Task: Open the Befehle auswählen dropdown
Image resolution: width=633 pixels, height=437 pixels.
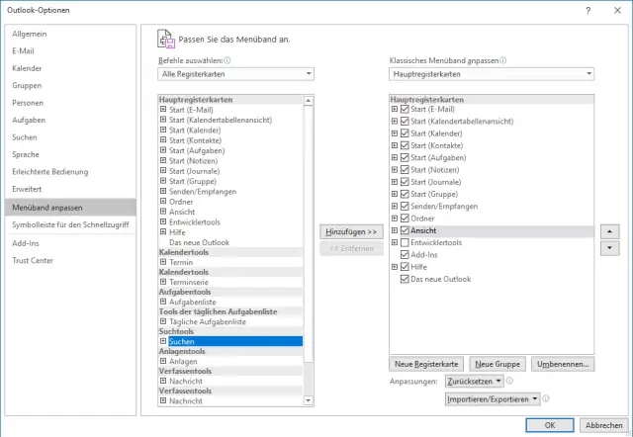Action: (x=235, y=74)
